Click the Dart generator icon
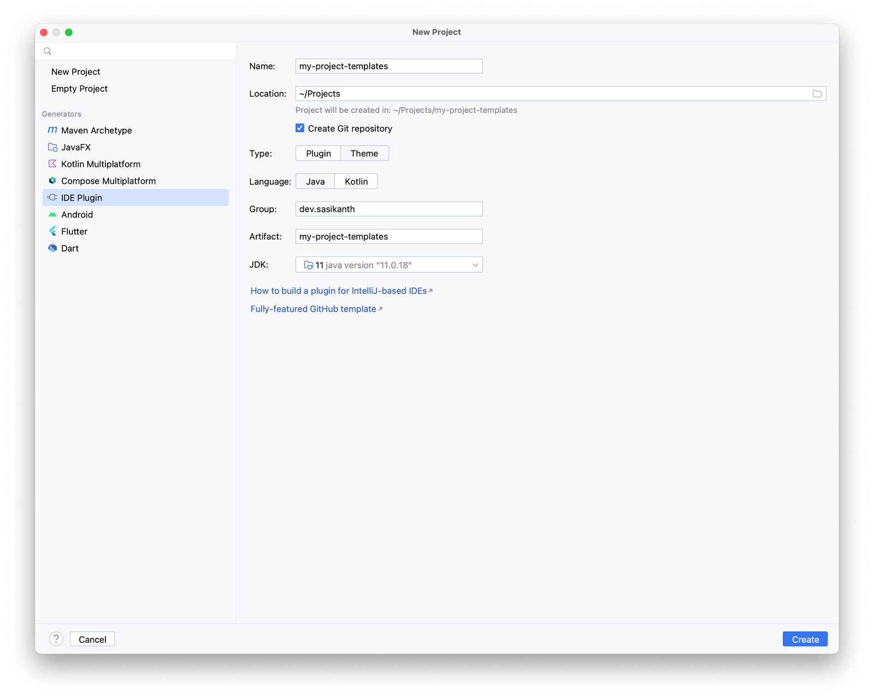The height and width of the screenshot is (700, 874). [52, 248]
